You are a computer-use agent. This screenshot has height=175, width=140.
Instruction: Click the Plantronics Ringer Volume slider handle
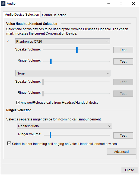[51, 61]
